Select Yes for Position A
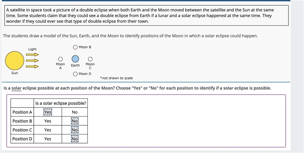 48,112
